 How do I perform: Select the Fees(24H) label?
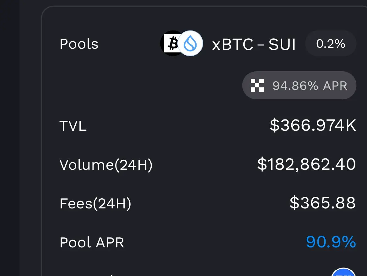click(x=95, y=203)
